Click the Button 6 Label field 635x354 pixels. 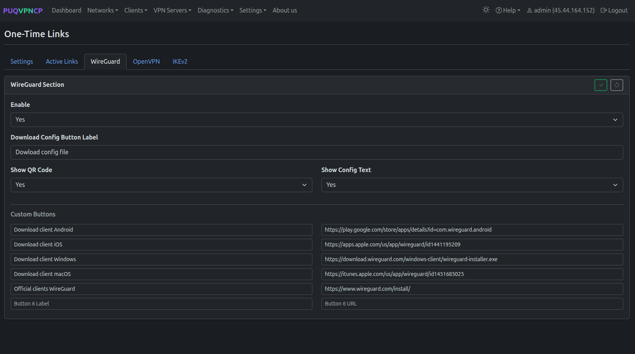click(161, 304)
